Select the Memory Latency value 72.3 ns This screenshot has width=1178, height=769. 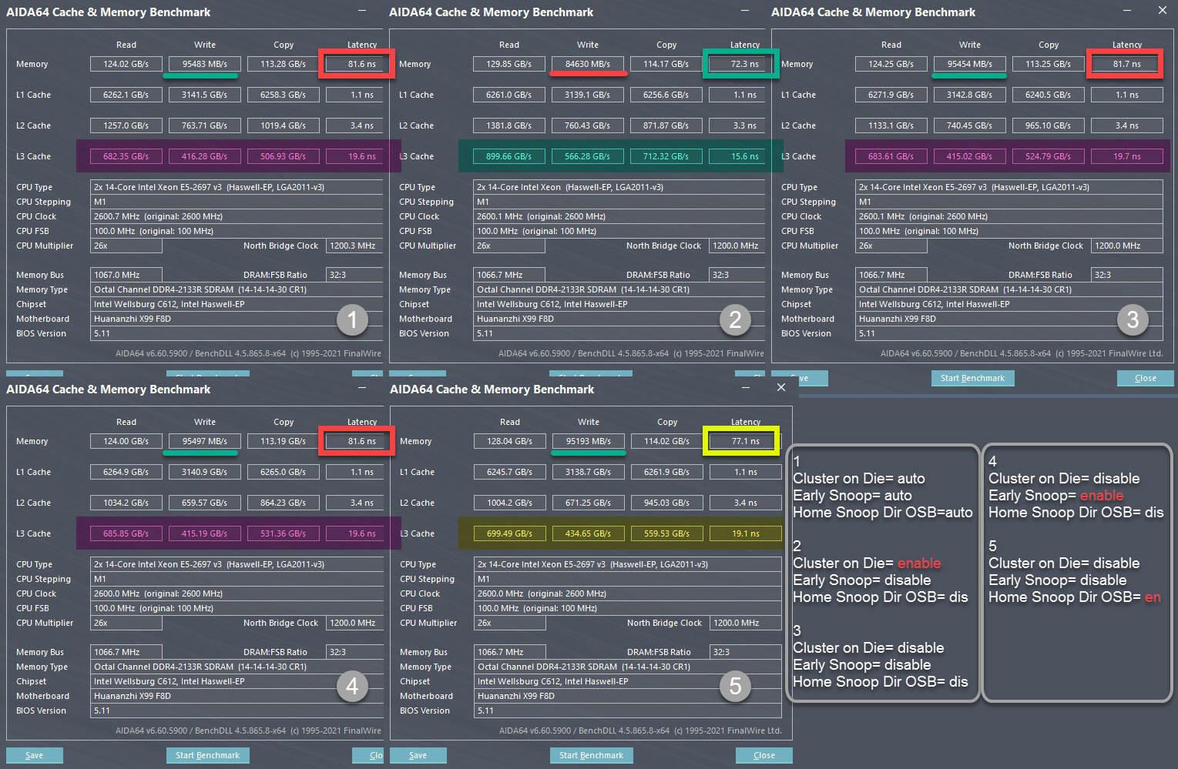[740, 64]
